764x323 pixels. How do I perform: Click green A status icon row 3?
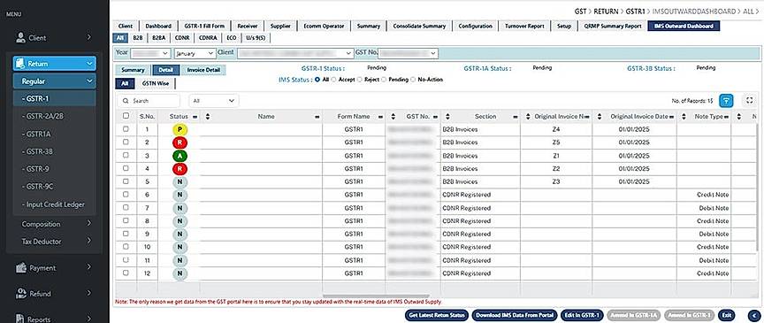coord(180,156)
